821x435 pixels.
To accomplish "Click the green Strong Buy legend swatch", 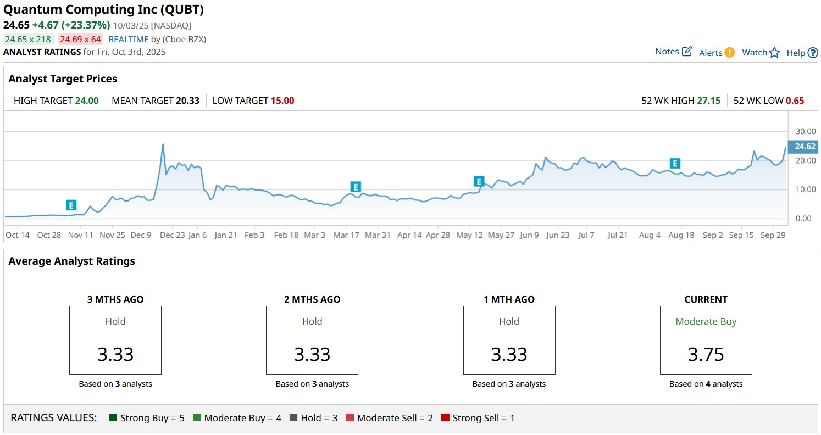I will 113,418.
